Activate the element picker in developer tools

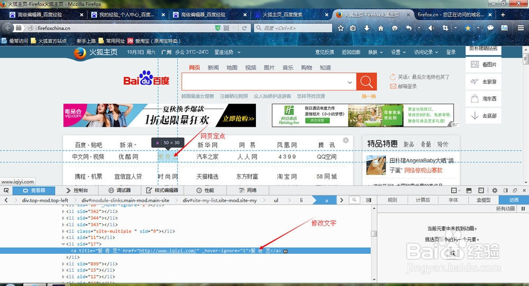pos(6,190)
